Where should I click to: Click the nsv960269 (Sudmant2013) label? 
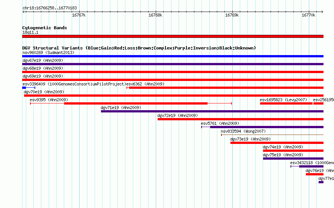[48, 52]
